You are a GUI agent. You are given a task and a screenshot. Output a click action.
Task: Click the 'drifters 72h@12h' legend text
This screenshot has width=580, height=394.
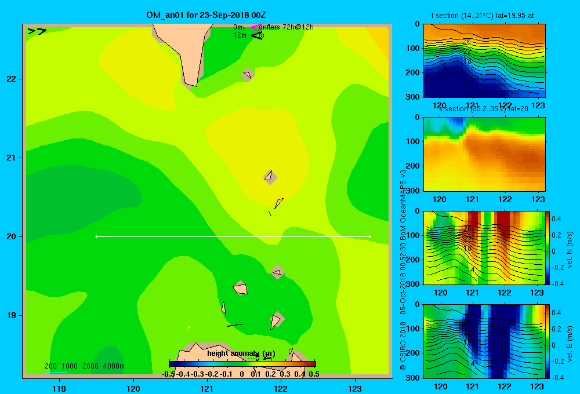287,27
